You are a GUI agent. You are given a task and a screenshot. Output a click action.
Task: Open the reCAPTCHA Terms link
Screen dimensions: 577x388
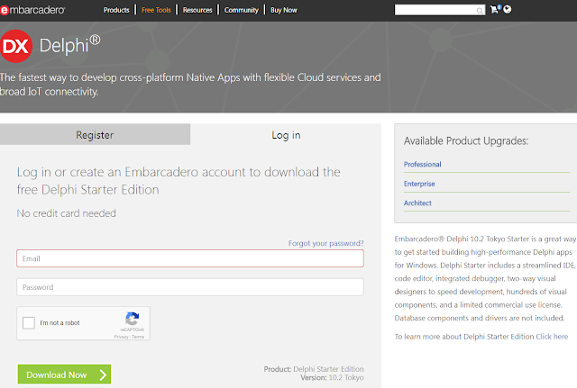[x=138, y=337]
